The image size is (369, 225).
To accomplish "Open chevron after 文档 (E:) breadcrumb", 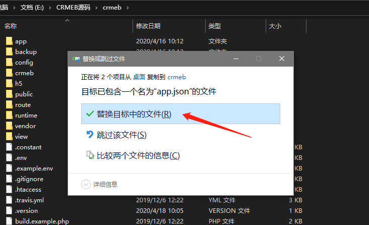I will click(x=50, y=8).
